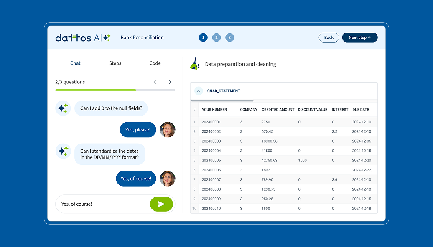Switch to the Chat tab

(x=75, y=63)
